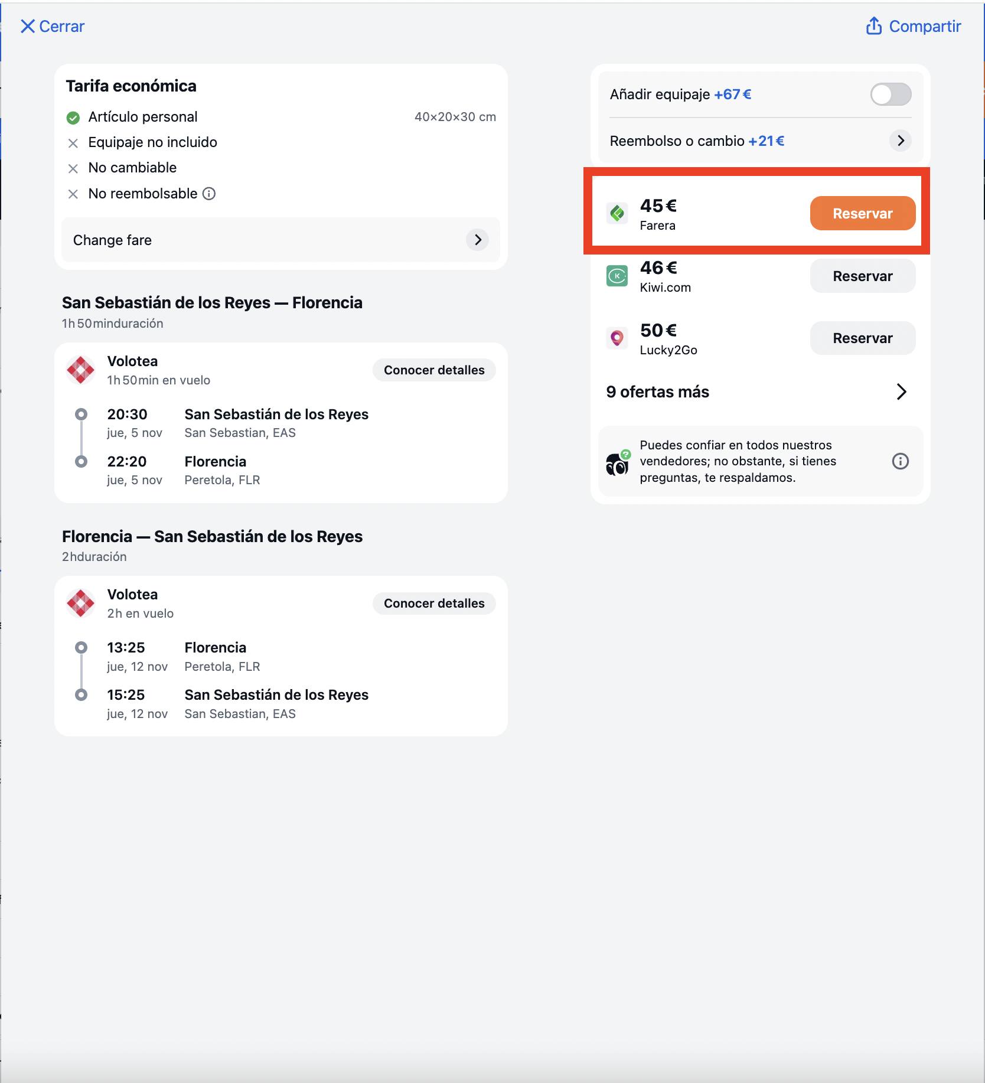The height and width of the screenshot is (1083, 985).
Task: Click the Compartir link text
Action: point(925,26)
